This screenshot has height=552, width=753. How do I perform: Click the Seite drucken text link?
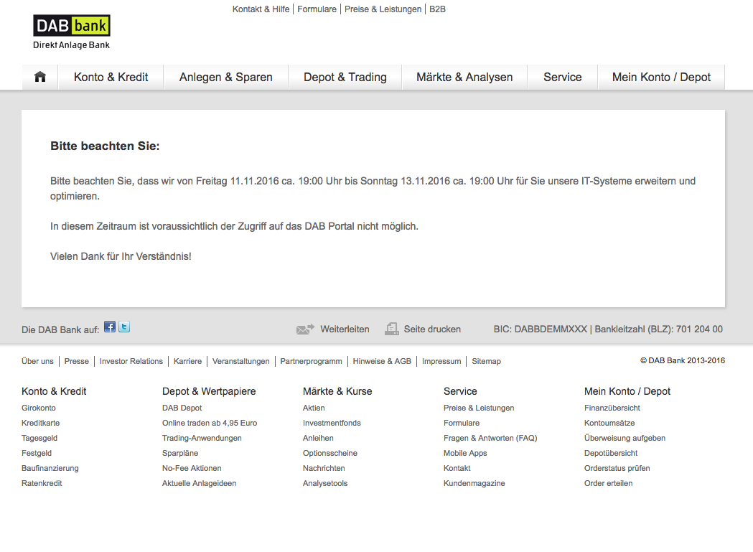(432, 329)
